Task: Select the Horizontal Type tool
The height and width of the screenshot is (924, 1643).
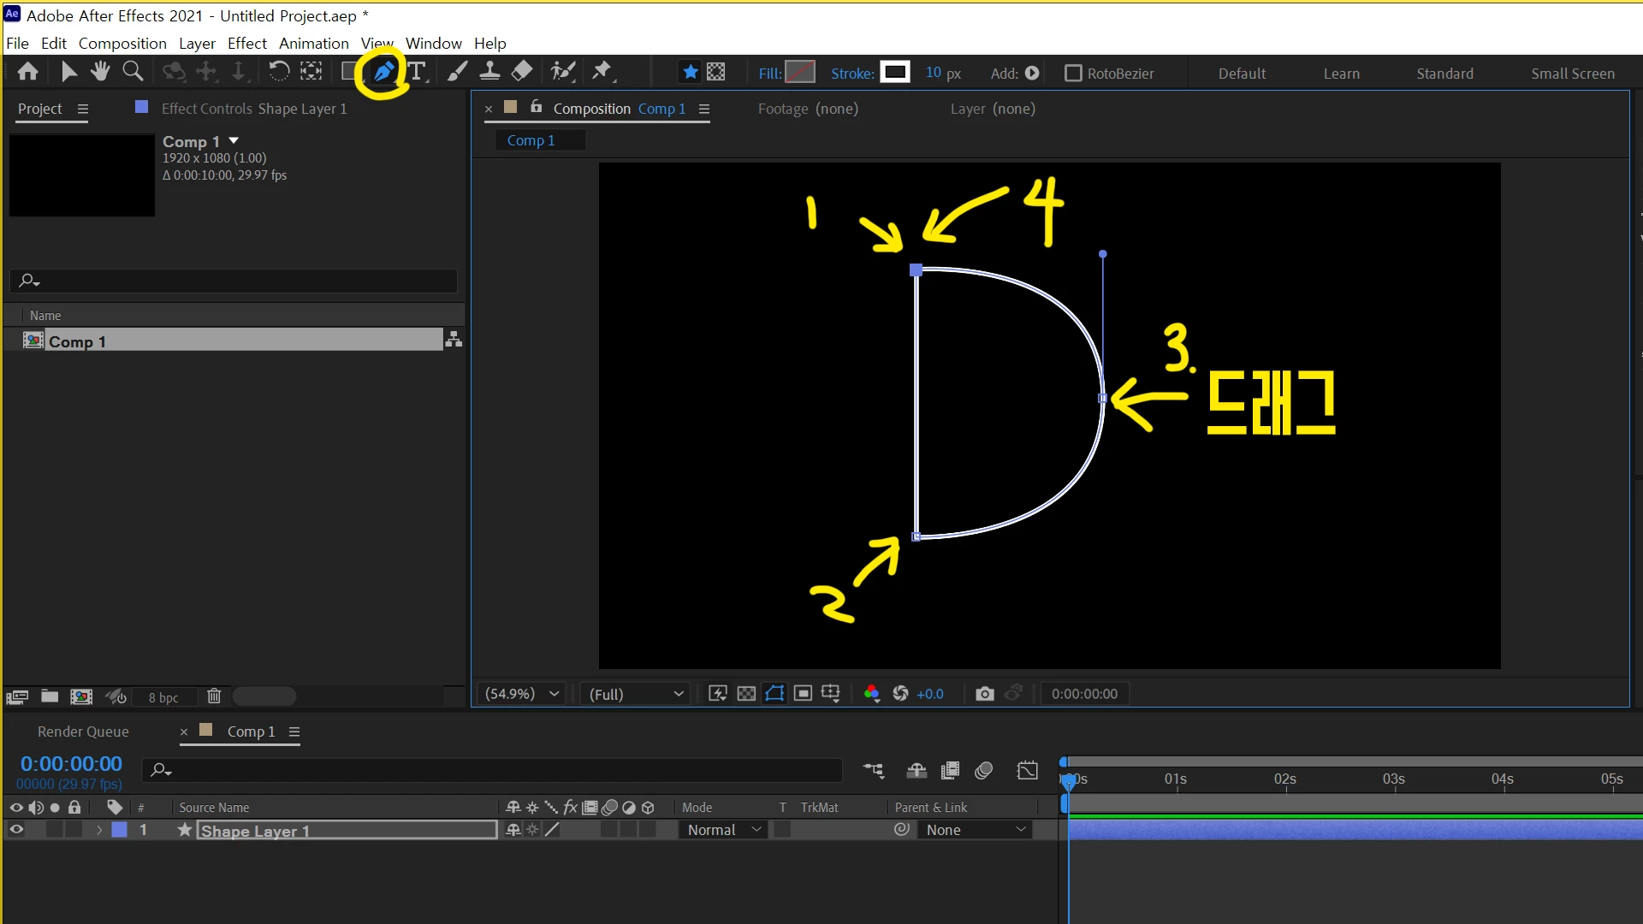Action: click(x=417, y=72)
